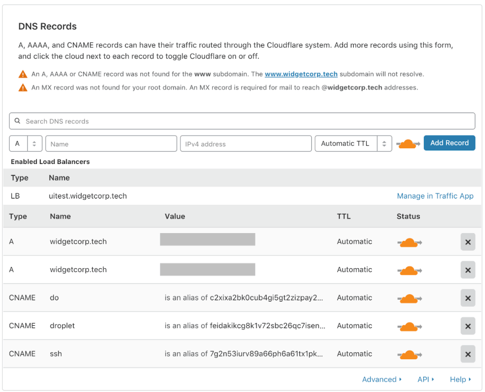Open the www.widgetcorp.tech link

point(301,74)
